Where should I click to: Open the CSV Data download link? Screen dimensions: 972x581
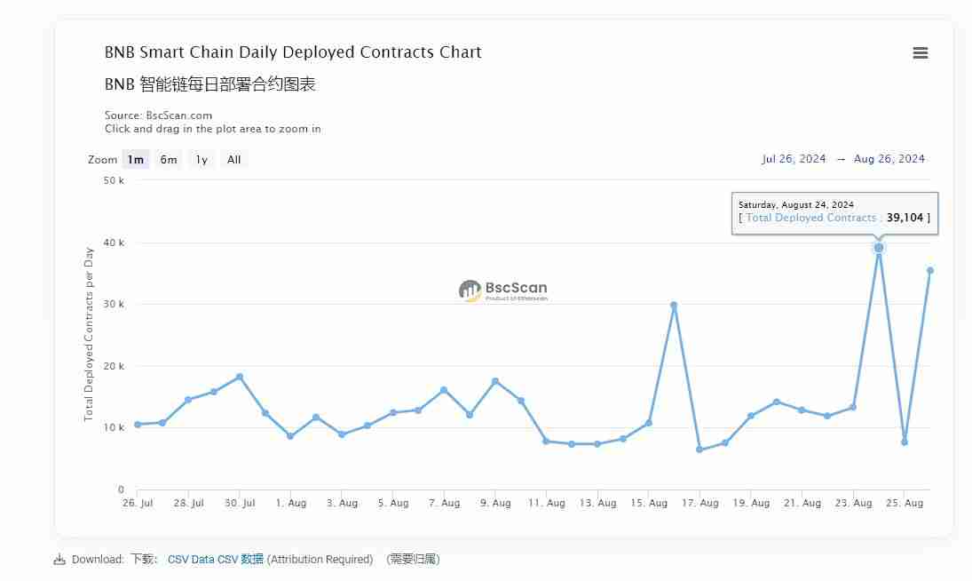coord(192,560)
